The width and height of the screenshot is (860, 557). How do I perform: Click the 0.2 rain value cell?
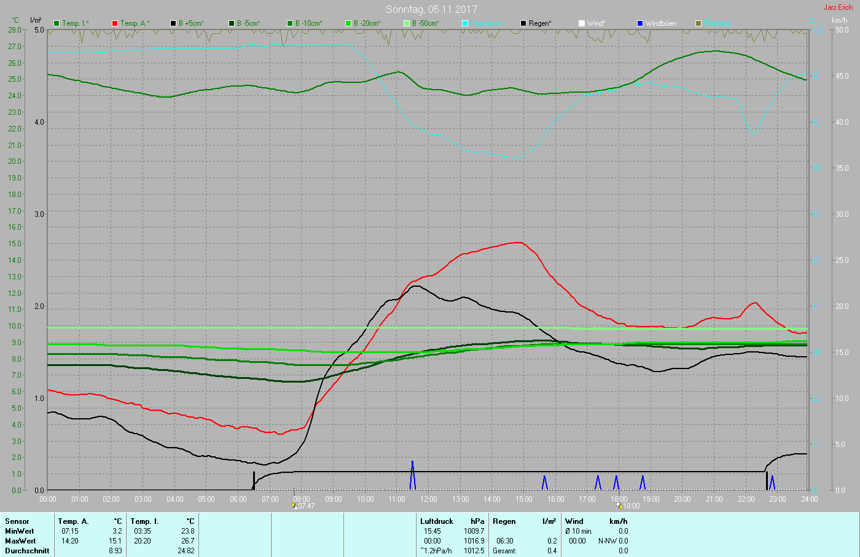tap(552, 541)
